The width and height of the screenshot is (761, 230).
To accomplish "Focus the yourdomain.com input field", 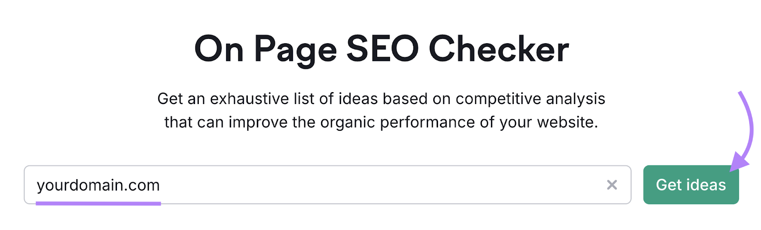I will pos(328,185).
